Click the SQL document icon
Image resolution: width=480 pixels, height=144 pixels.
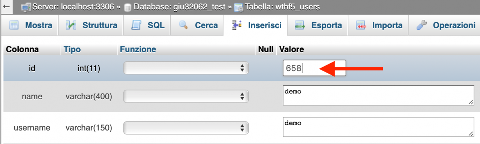click(x=136, y=25)
